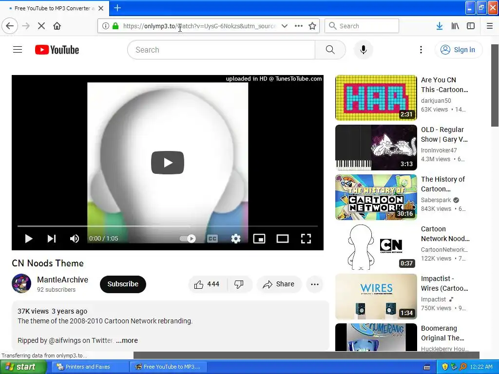
Task: Open the WIRES video thumbnail
Action: (x=376, y=297)
